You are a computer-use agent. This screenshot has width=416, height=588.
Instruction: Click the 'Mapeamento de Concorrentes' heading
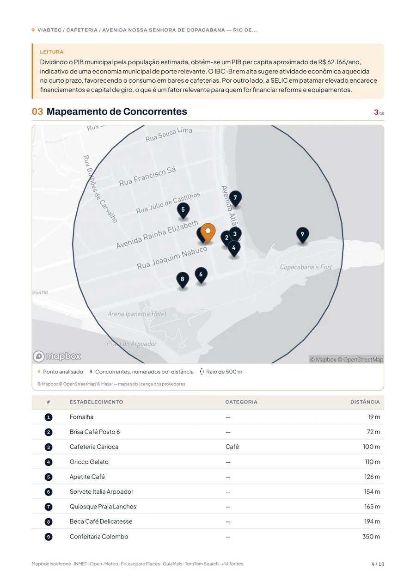click(117, 111)
